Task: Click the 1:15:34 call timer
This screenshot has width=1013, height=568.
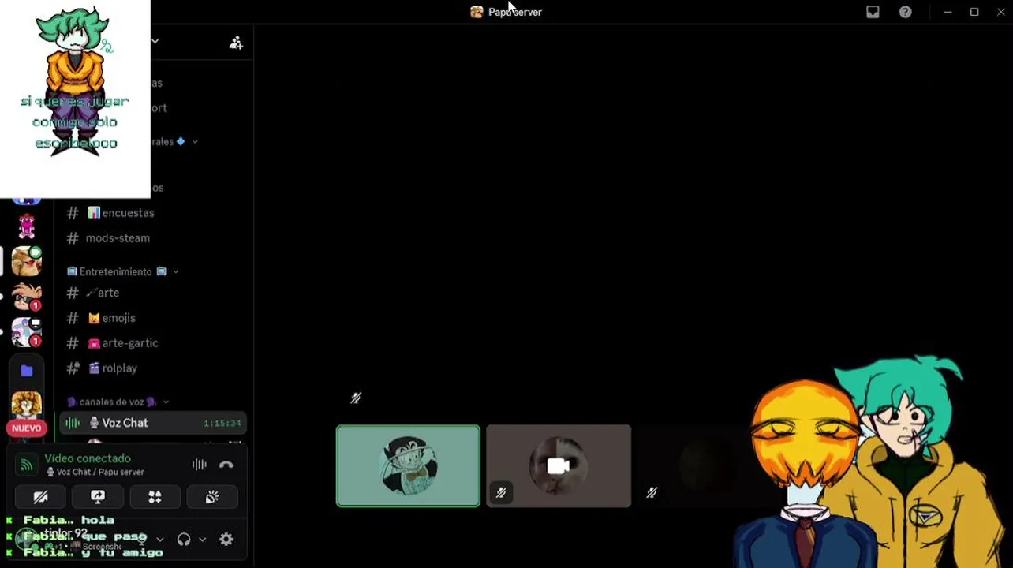Action: 222,424
